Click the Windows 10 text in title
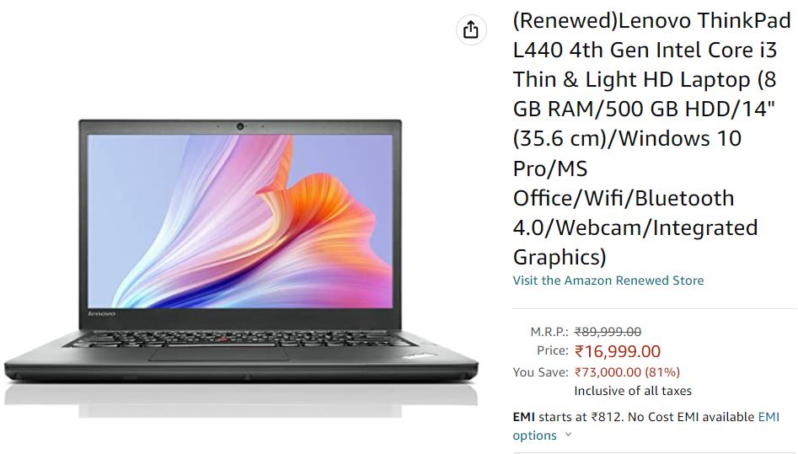Screen dimensions: 798x454 click(679, 138)
